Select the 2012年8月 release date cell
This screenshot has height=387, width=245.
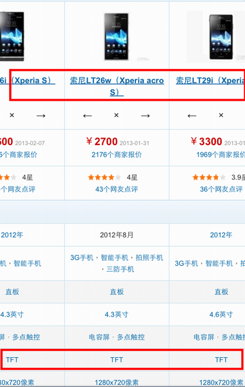point(117,235)
